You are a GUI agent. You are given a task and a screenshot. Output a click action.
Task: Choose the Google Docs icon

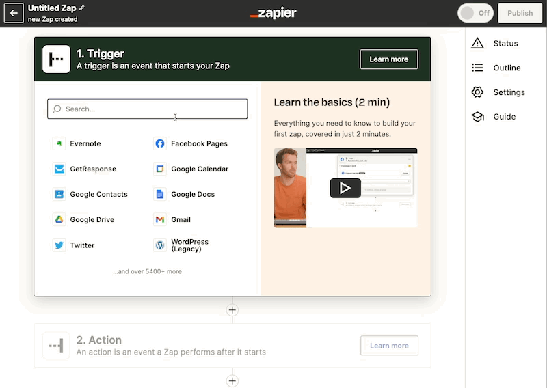point(160,194)
